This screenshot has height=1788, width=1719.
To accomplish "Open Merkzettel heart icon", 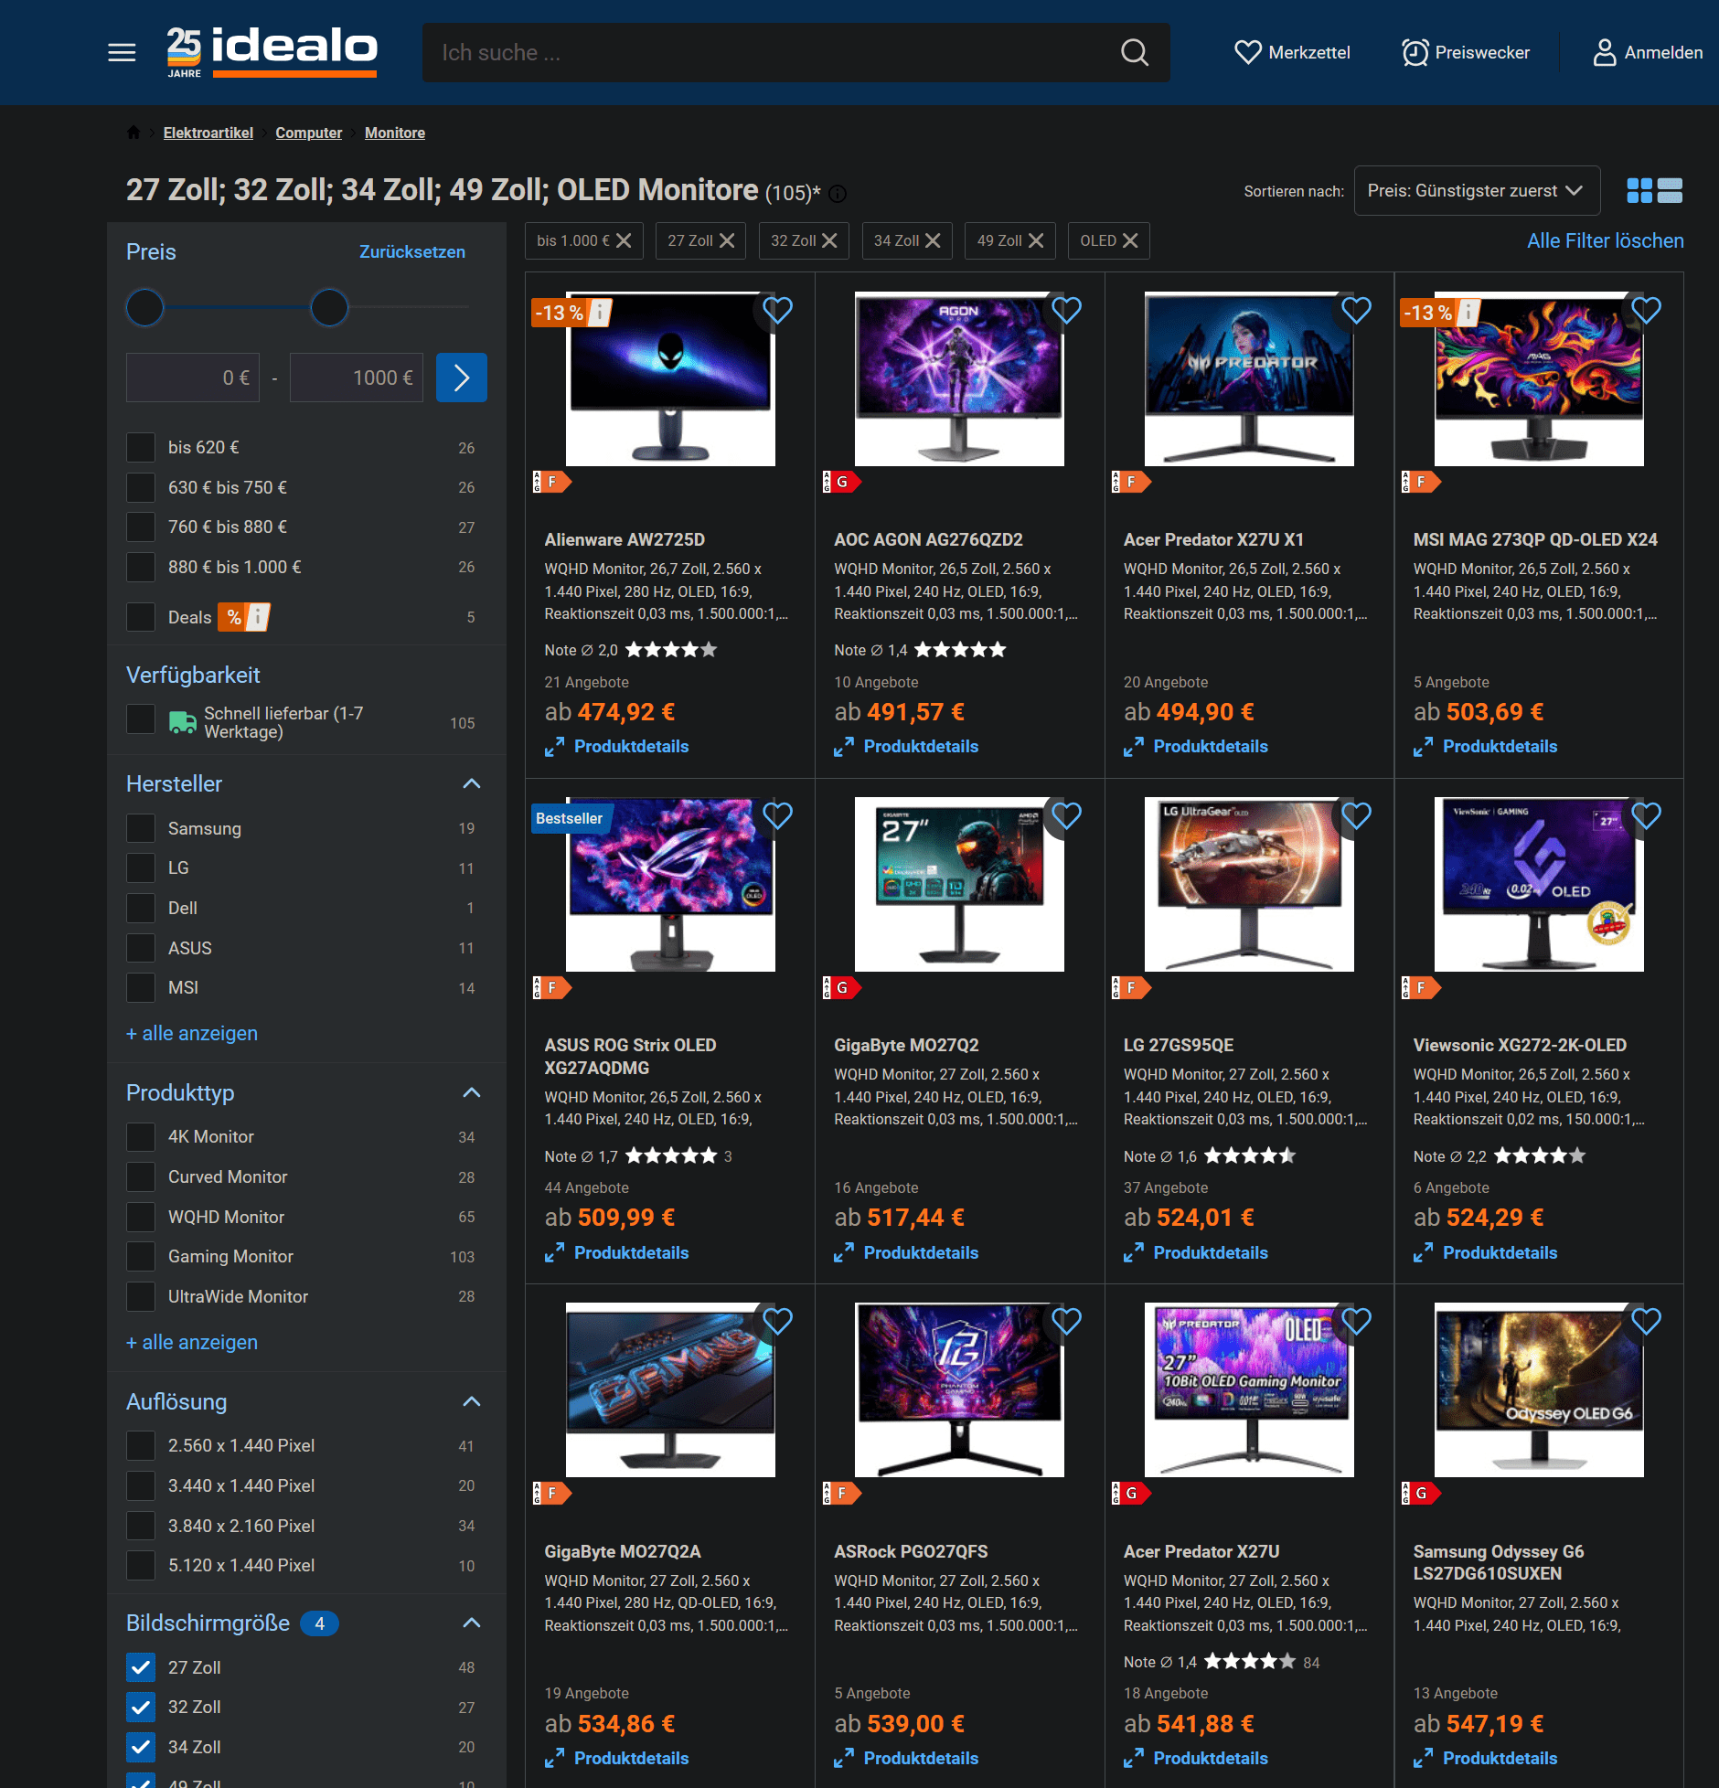I will [1247, 52].
